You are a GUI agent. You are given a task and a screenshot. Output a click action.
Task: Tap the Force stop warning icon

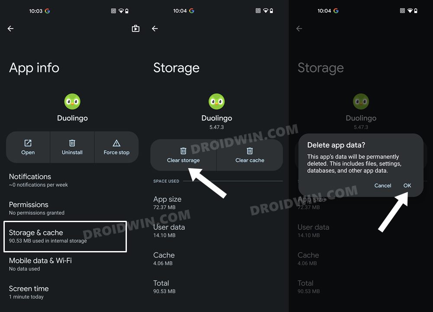pos(116,143)
